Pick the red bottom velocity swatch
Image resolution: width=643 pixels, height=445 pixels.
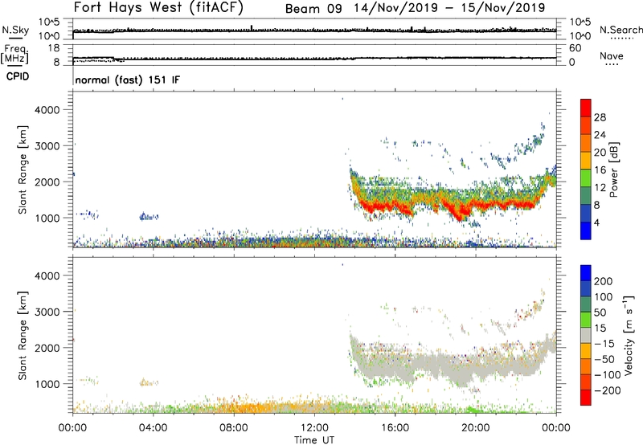[586, 398]
